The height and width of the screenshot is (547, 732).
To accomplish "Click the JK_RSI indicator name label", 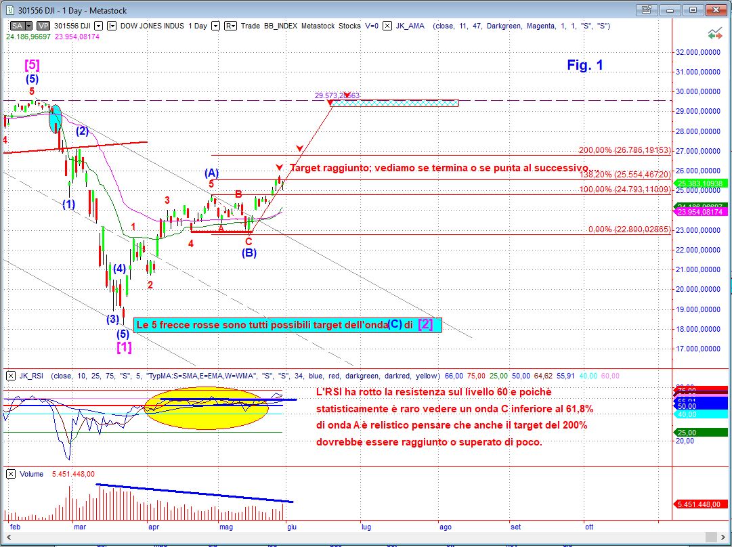I will [x=31, y=376].
